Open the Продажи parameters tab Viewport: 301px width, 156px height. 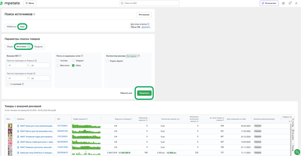pos(39,47)
